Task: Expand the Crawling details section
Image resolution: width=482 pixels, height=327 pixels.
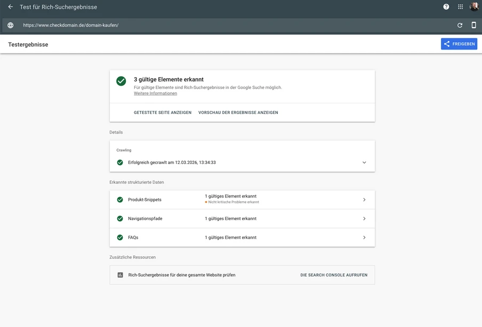Action: [x=364, y=162]
